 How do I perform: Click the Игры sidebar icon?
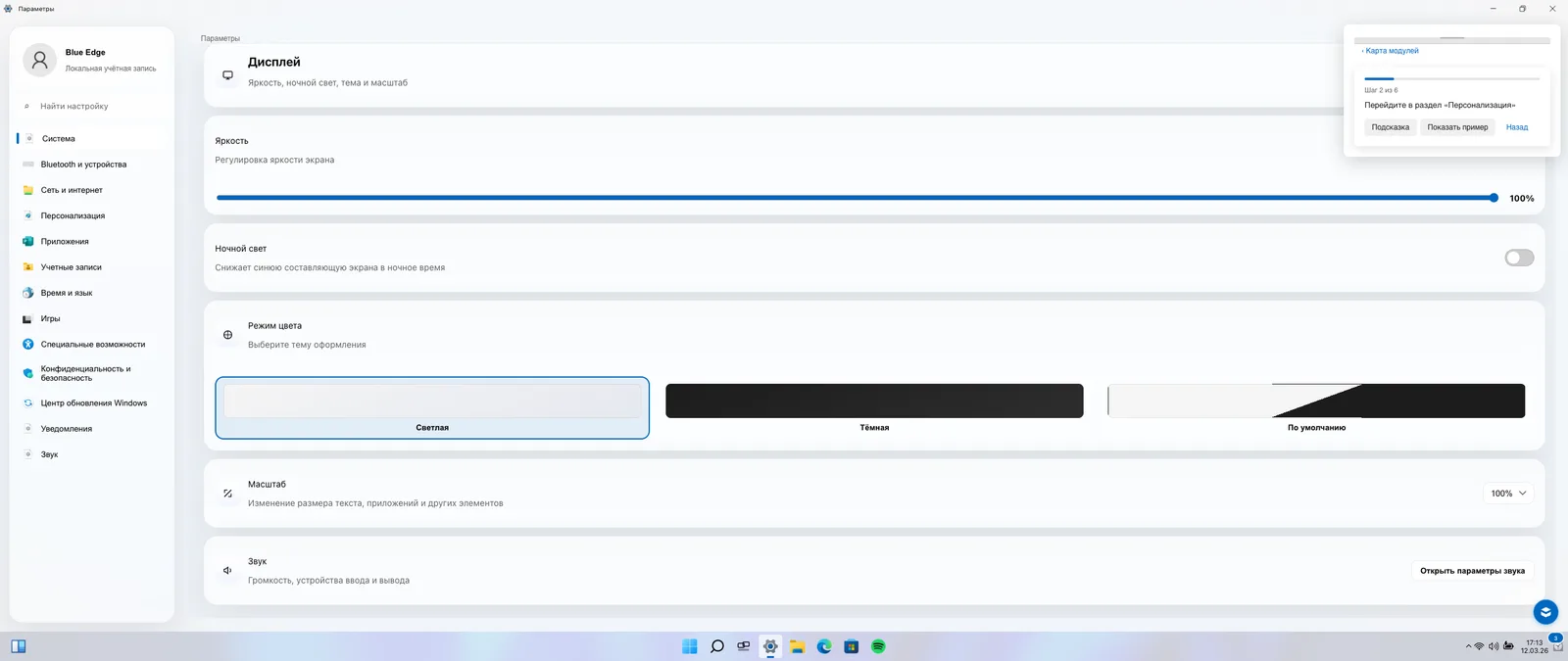(x=28, y=318)
